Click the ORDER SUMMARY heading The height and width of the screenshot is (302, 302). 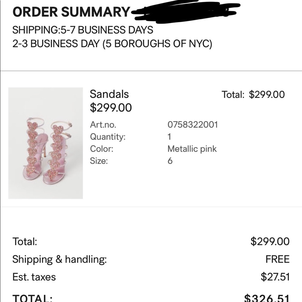pos(71,12)
